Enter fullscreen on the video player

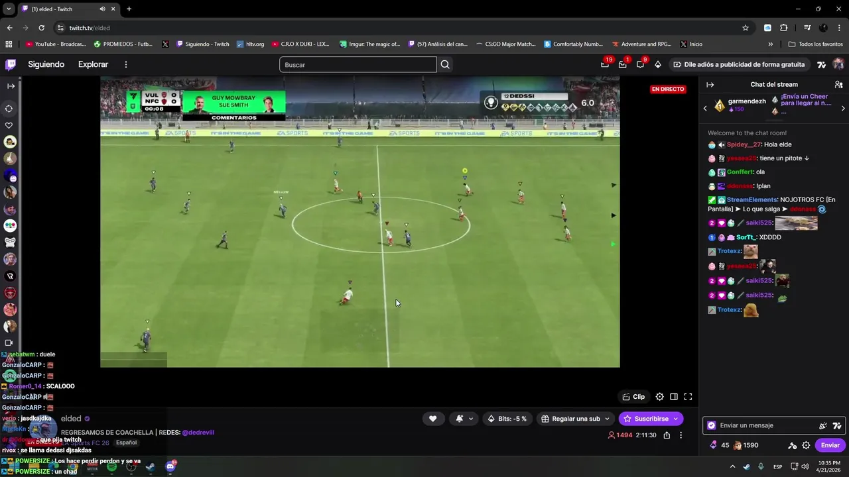(688, 397)
